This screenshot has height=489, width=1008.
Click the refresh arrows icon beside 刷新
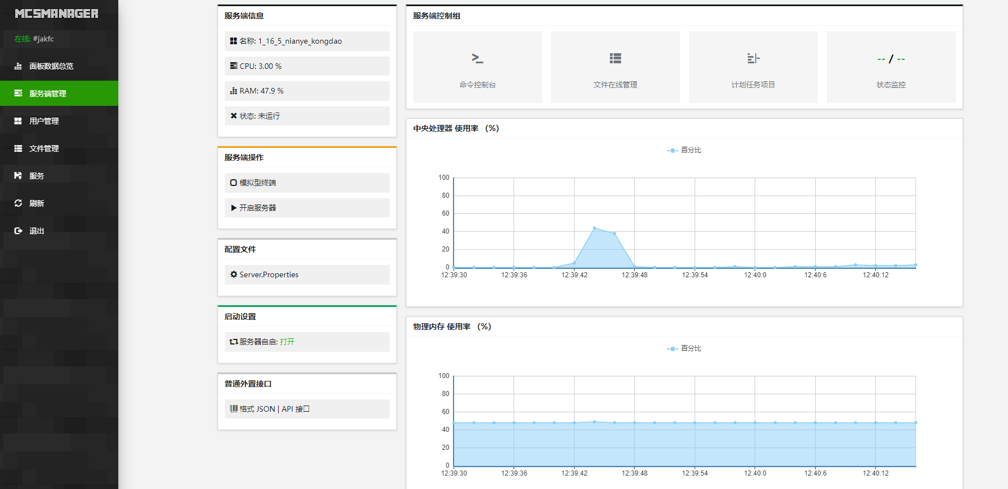tap(18, 203)
